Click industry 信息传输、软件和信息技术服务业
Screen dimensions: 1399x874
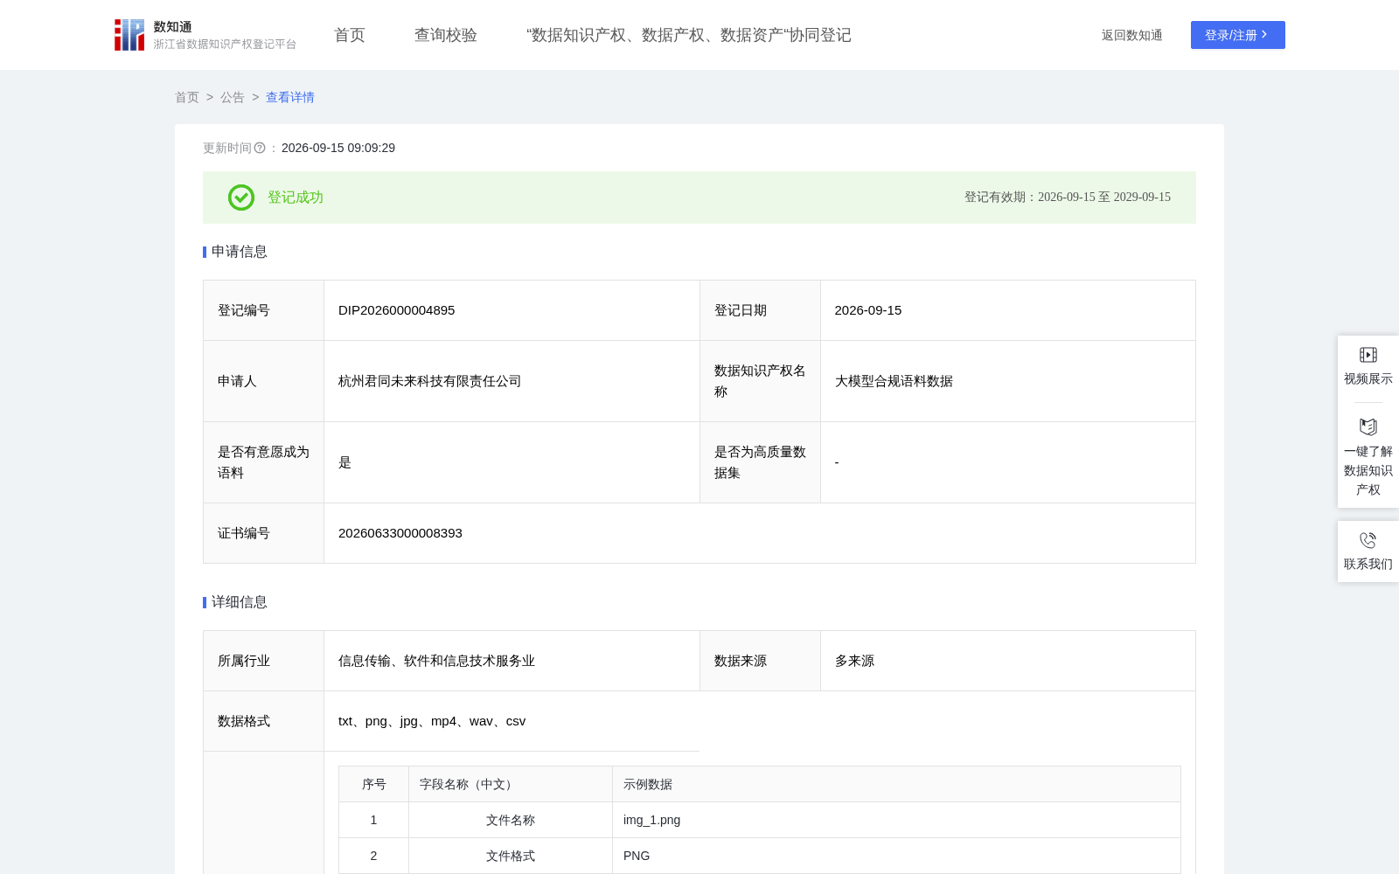click(437, 661)
